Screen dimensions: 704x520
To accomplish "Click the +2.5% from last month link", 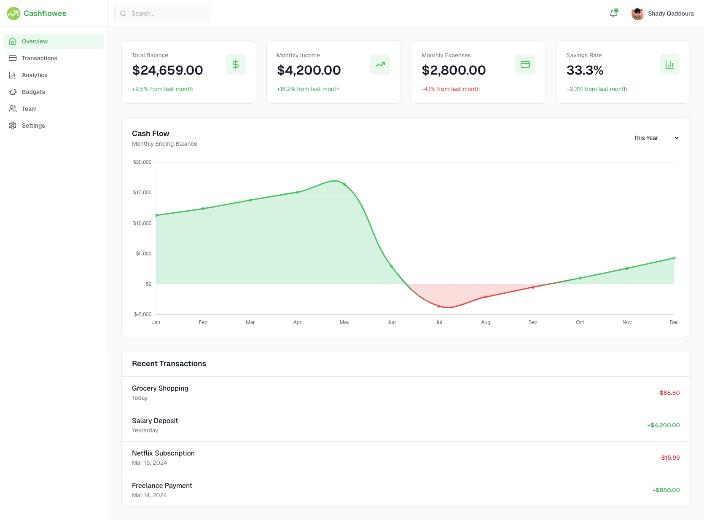I will [162, 89].
